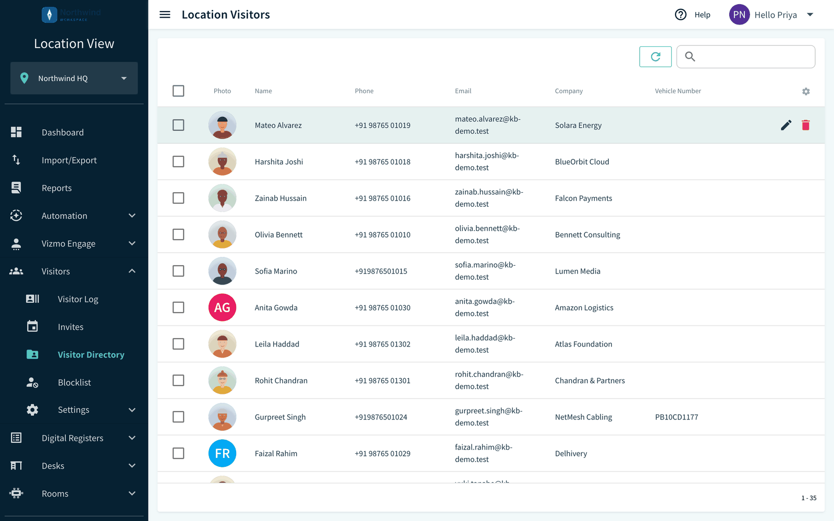Open Help via question mark icon
The height and width of the screenshot is (521, 834).
pyautogui.click(x=681, y=15)
